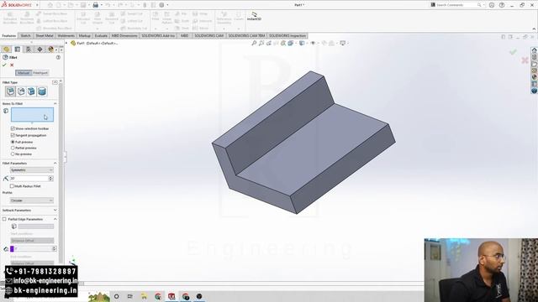
Task: Cancel the fillet with the red X
Action: tap(12, 65)
